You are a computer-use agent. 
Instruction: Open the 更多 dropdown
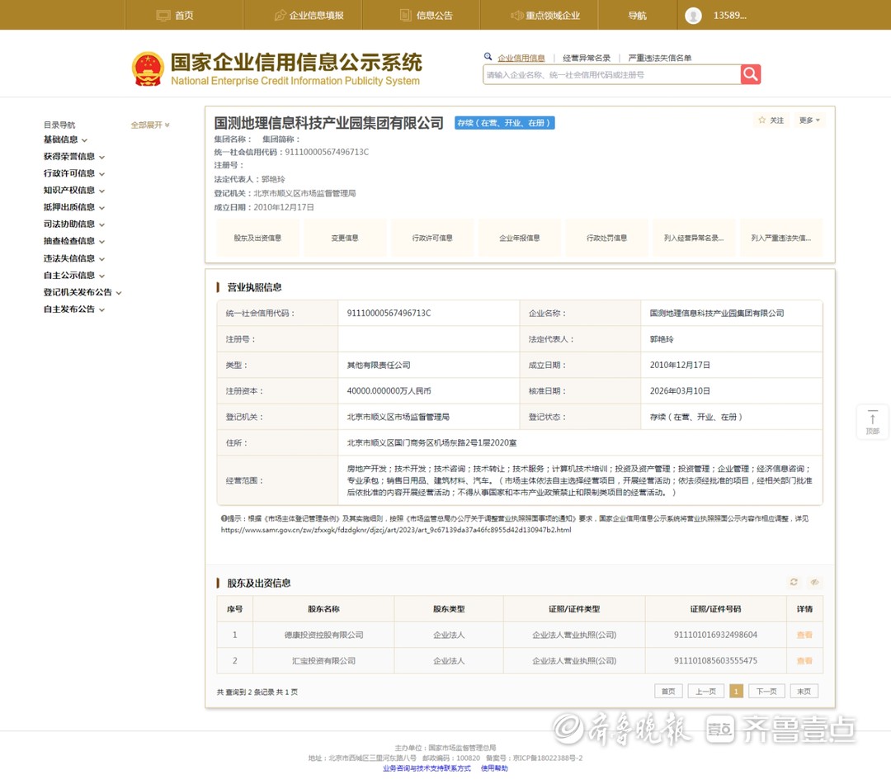click(x=809, y=120)
